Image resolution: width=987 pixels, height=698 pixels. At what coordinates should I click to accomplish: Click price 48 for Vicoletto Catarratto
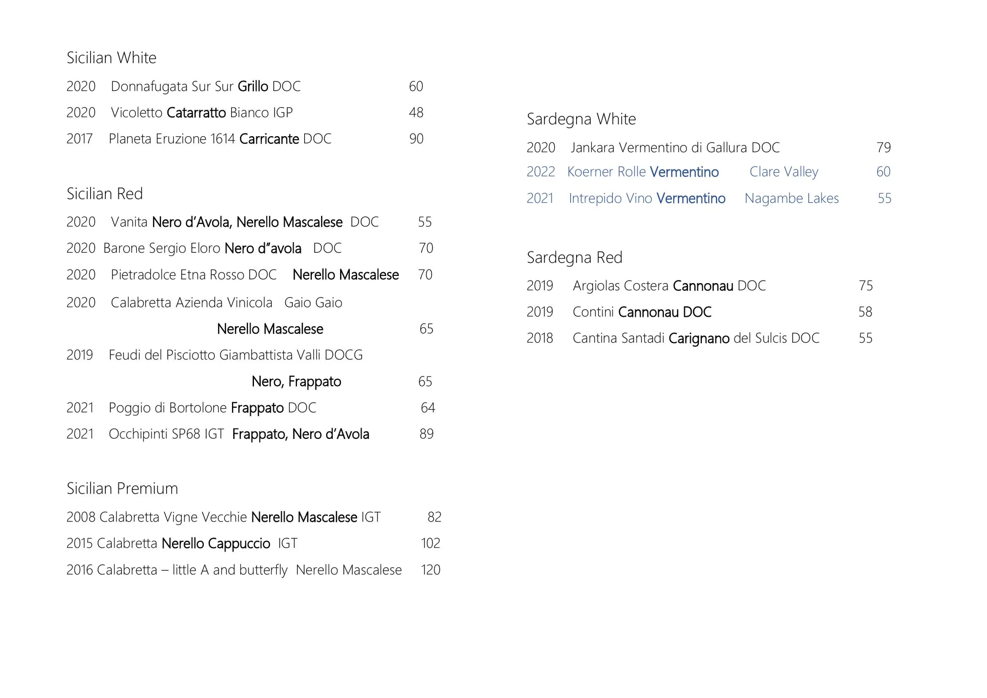pos(416,113)
